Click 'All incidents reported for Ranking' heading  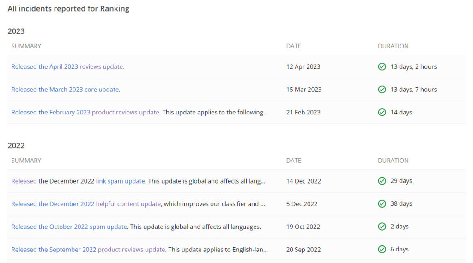tap(68, 9)
